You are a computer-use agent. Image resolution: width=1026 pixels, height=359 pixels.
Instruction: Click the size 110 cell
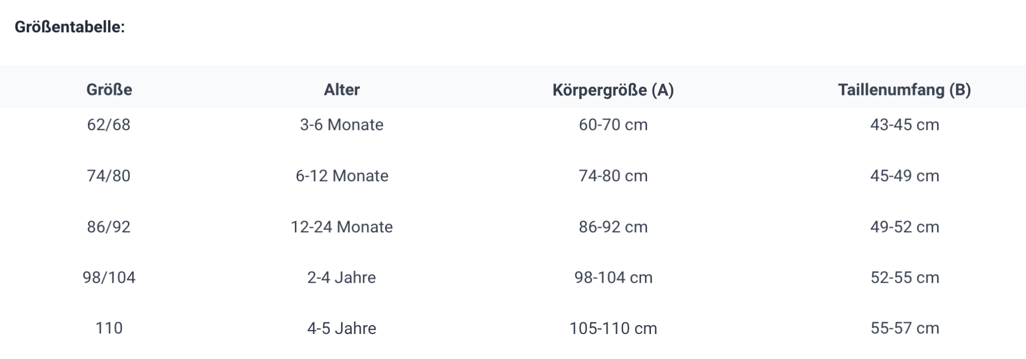click(109, 328)
